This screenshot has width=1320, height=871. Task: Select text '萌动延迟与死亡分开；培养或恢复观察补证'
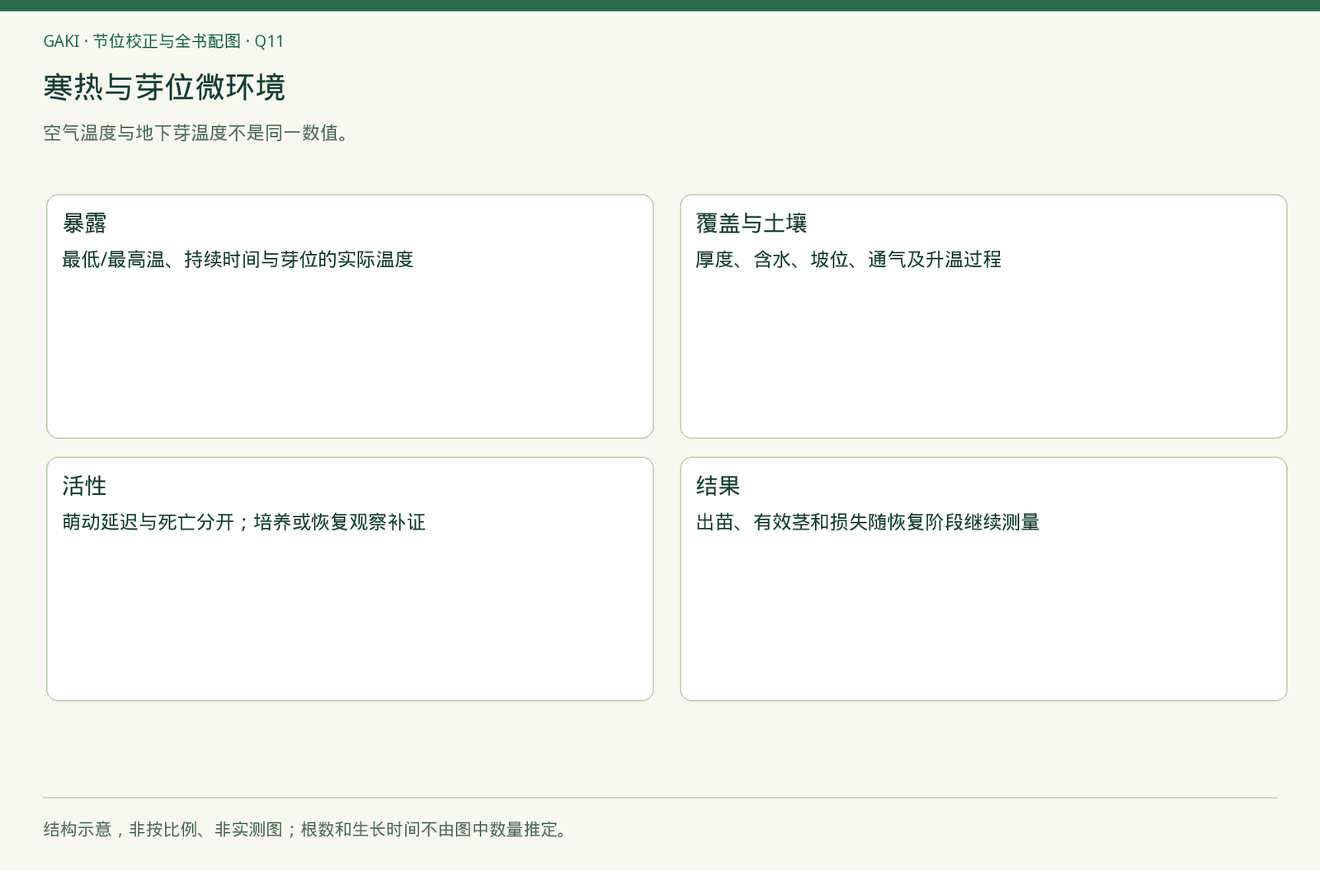tap(244, 522)
